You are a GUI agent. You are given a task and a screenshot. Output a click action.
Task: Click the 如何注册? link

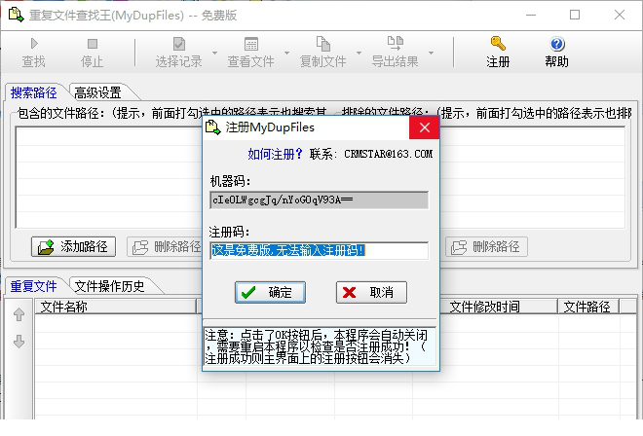click(x=275, y=154)
